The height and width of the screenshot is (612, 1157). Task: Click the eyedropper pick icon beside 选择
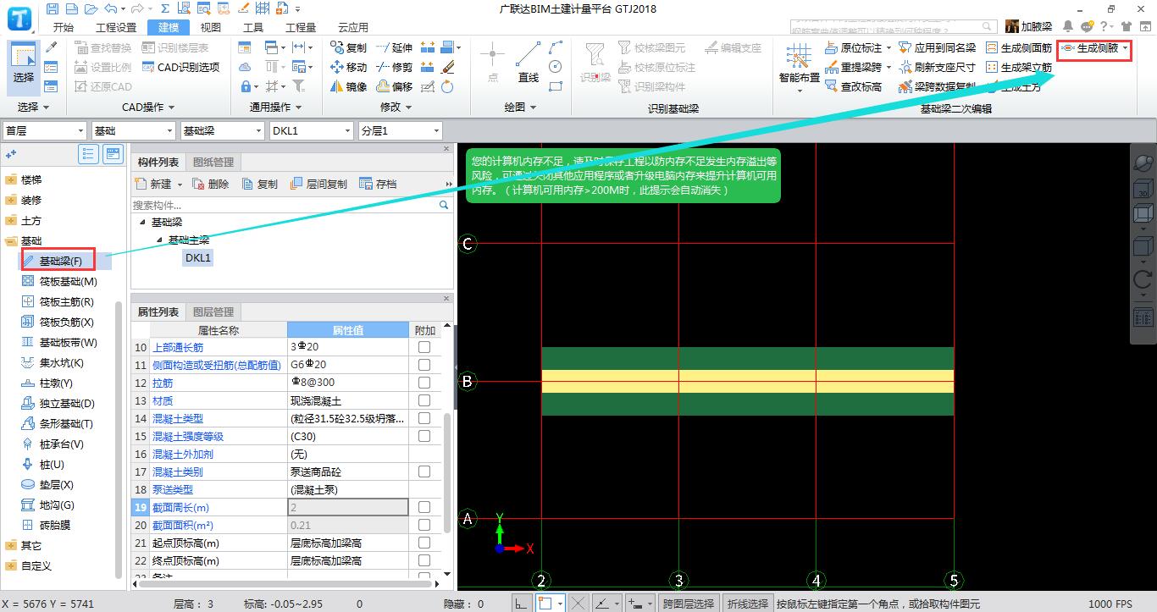[51, 47]
